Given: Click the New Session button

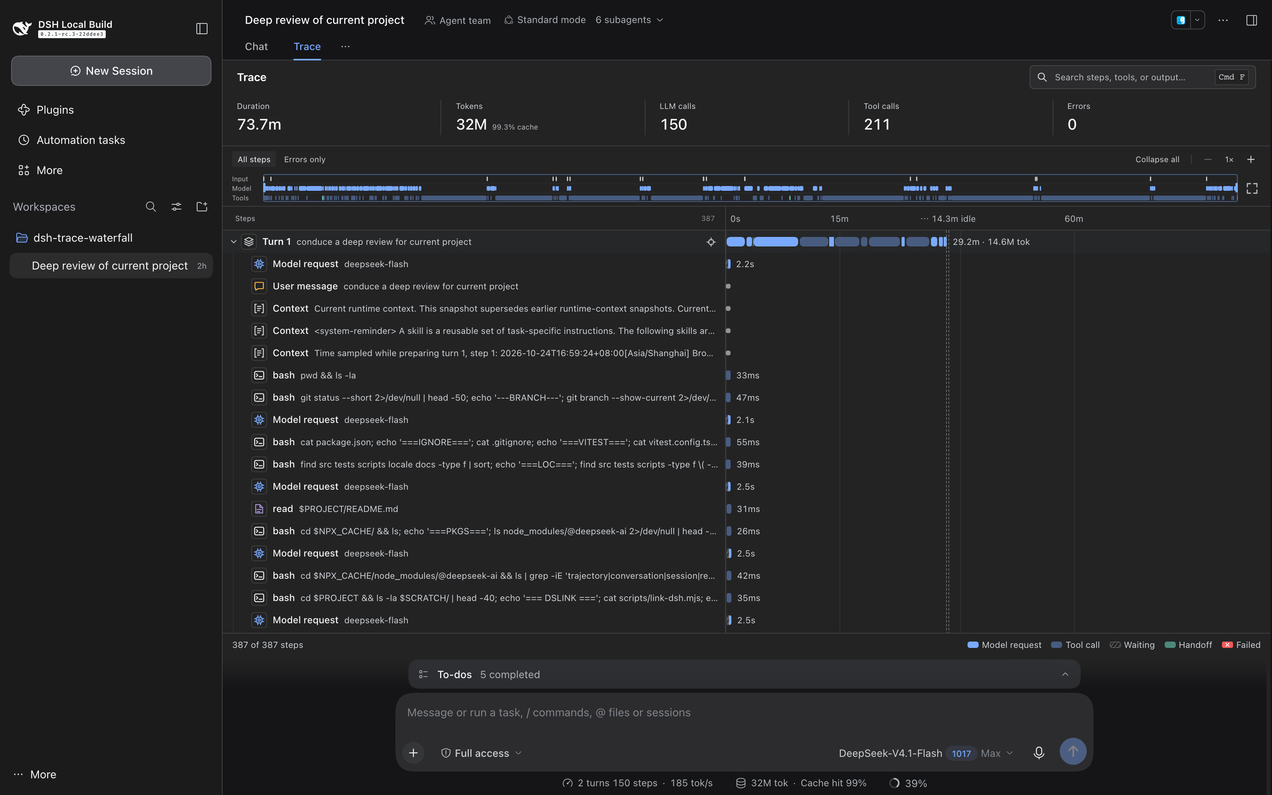Looking at the screenshot, I should click(x=111, y=70).
